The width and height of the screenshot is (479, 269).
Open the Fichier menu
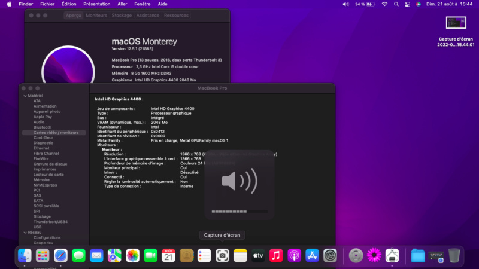click(x=47, y=4)
